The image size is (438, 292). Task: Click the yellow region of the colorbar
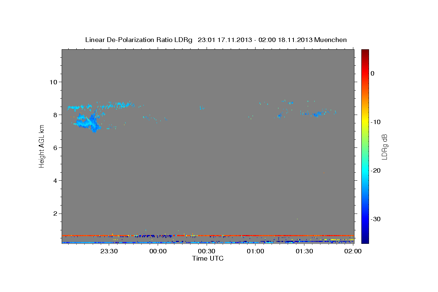(x=365, y=120)
